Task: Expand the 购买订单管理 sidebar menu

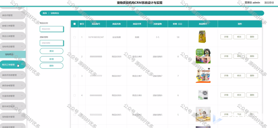Action: coord(12,65)
